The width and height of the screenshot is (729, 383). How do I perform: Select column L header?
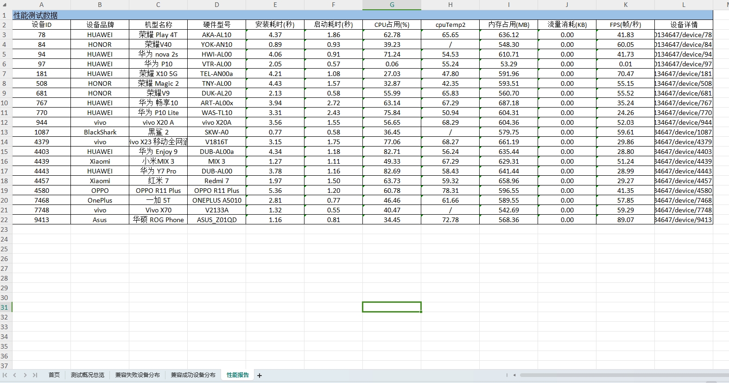pyautogui.click(x=684, y=5)
